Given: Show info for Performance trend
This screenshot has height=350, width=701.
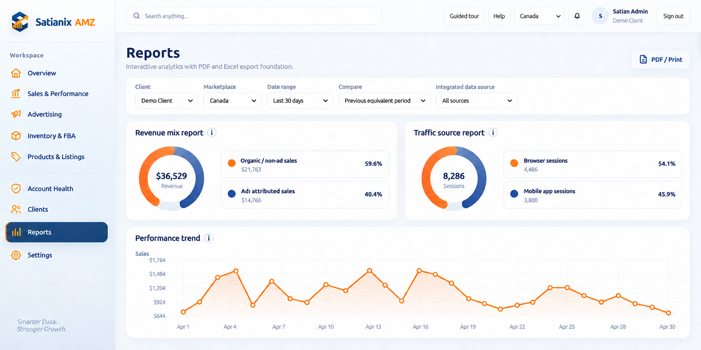Looking at the screenshot, I should (209, 238).
